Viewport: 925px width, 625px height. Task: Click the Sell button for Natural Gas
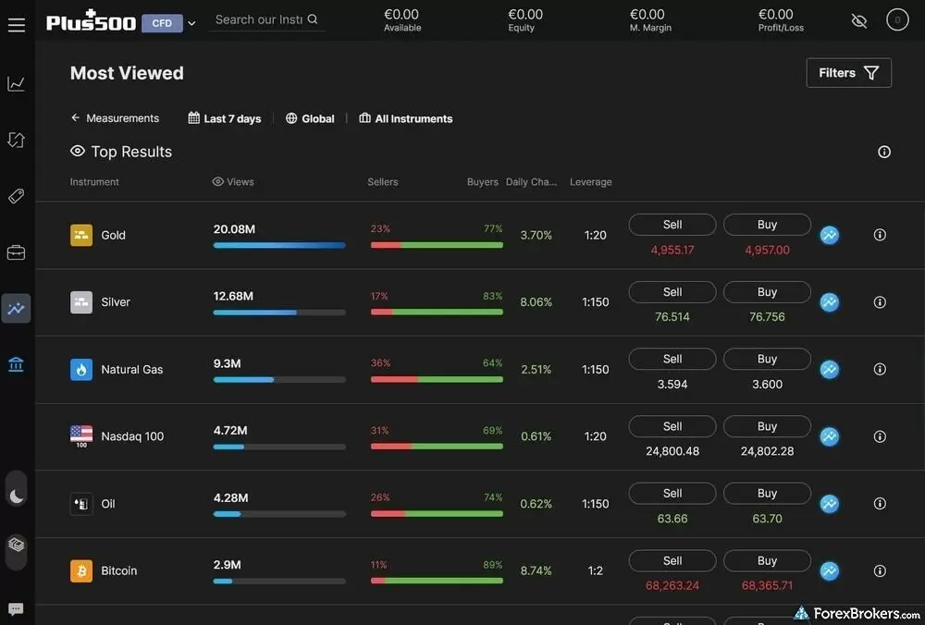point(672,359)
